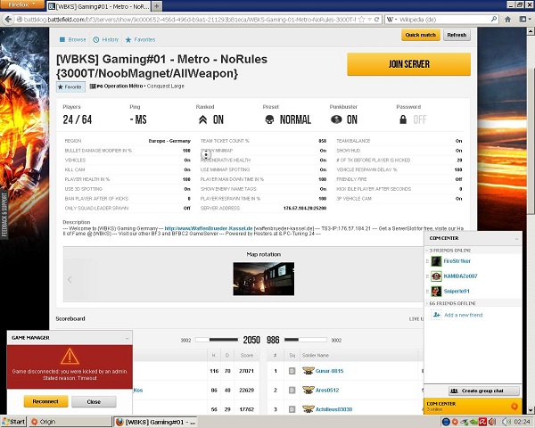
Task: Reload the page using the address bar icon
Action: tap(376, 20)
